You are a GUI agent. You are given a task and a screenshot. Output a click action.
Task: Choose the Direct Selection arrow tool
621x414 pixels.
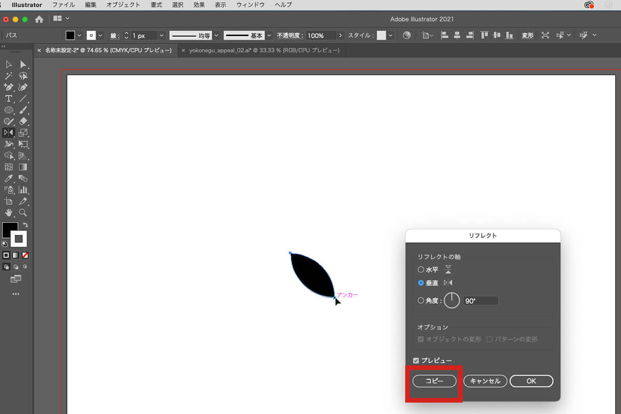coord(23,65)
